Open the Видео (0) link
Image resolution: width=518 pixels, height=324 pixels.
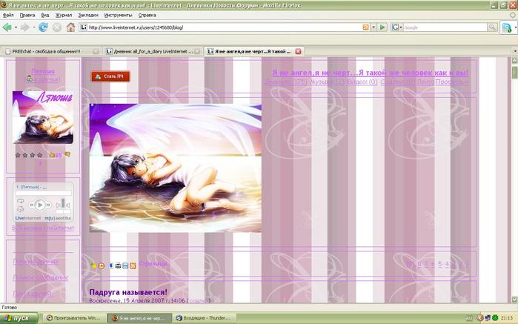(362, 82)
